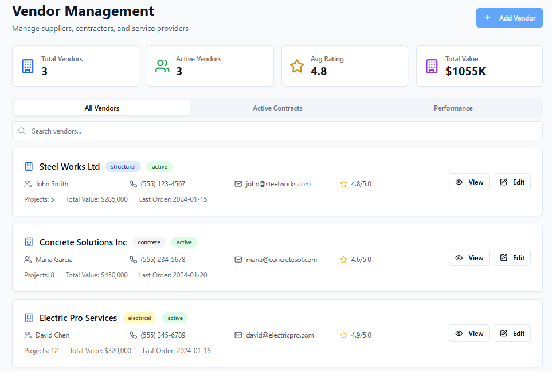Click Total Value: $450,000 text
This screenshot has width=552, height=372.
click(97, 275)
